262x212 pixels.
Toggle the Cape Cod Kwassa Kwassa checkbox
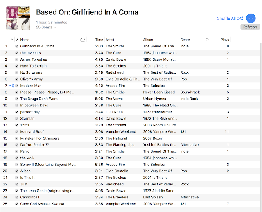pos(16,204)
